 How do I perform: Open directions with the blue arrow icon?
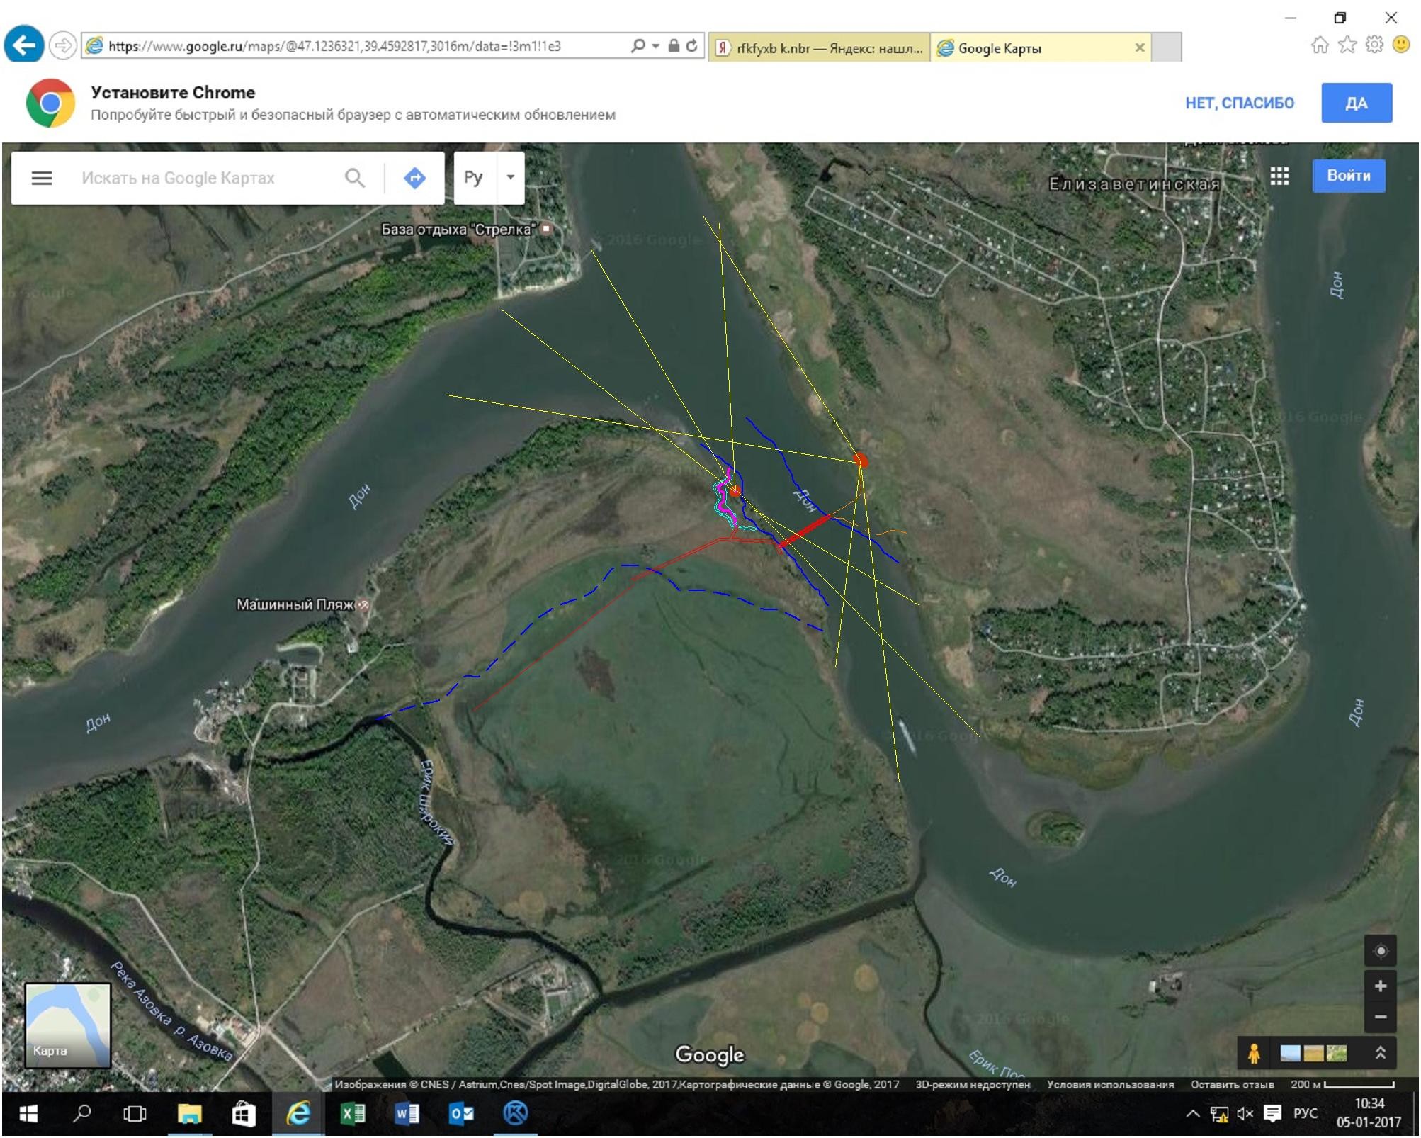[x=414, y=178]
